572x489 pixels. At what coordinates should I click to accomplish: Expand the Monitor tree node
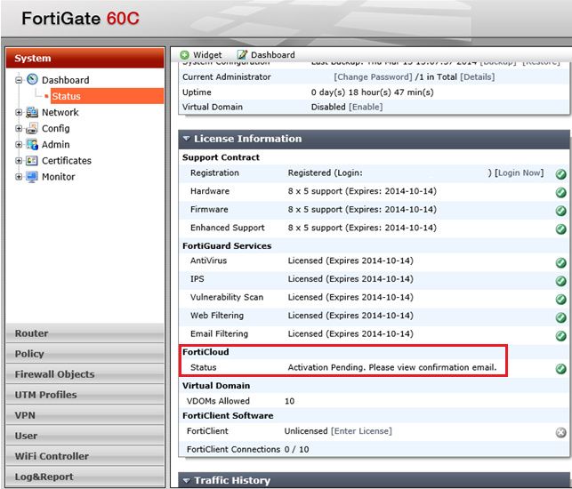pos(19,177)
